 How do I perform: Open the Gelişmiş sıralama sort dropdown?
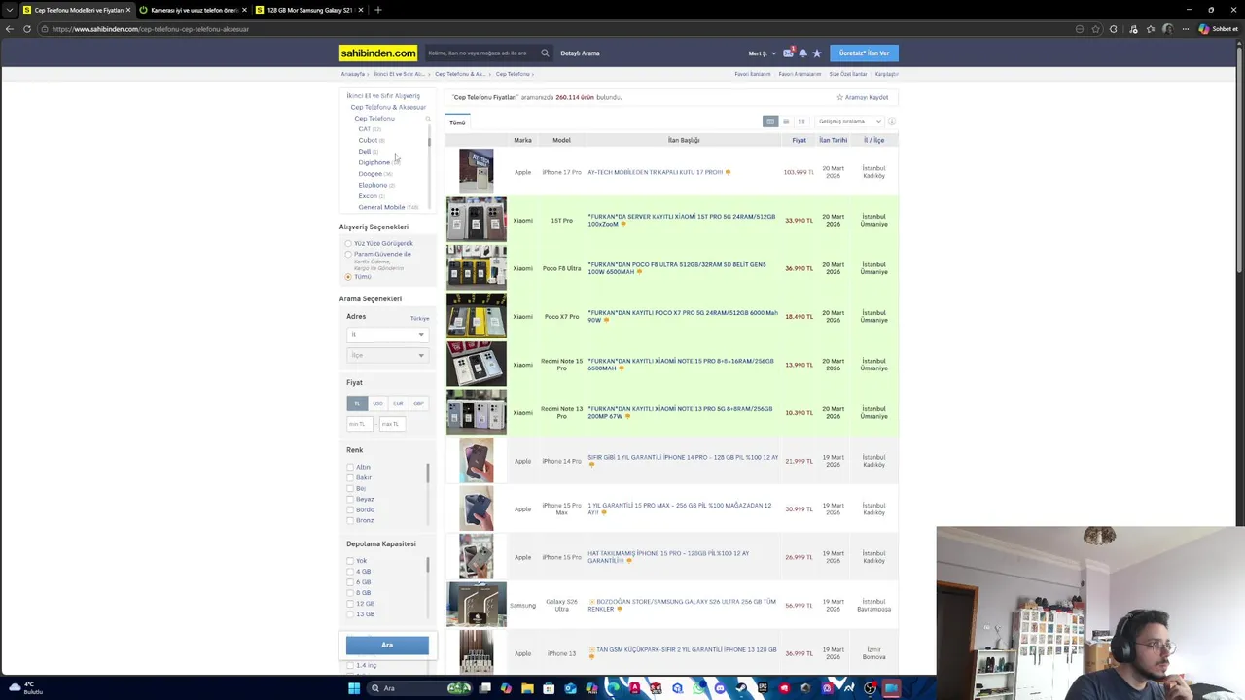[849, 122]
